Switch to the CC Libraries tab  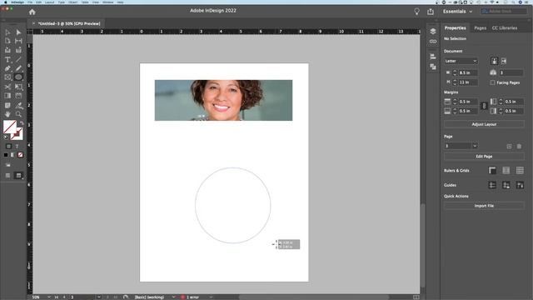pos(505,27)
